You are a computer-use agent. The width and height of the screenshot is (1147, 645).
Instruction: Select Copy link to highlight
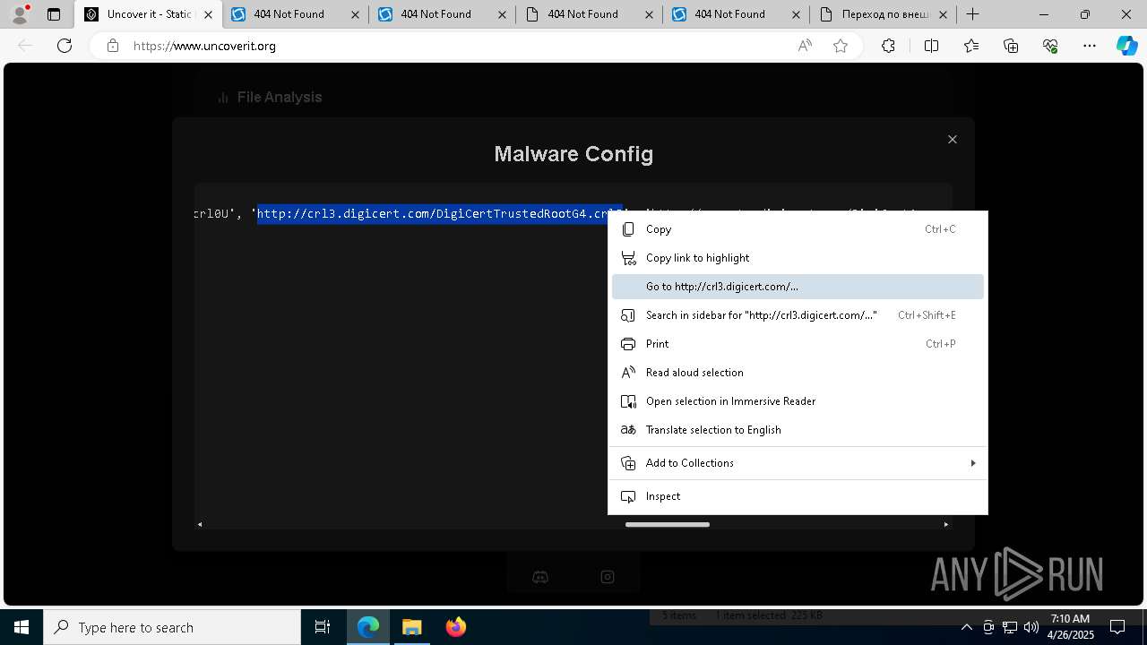click(798, 258)
